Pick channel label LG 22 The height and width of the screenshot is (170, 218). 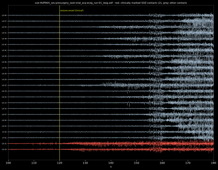click(4, 85)
